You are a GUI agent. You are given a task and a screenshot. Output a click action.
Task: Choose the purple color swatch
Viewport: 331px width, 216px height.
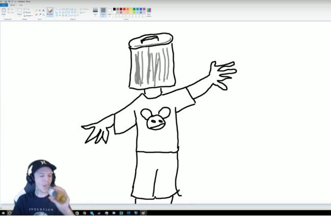click(x=144, y=9)
